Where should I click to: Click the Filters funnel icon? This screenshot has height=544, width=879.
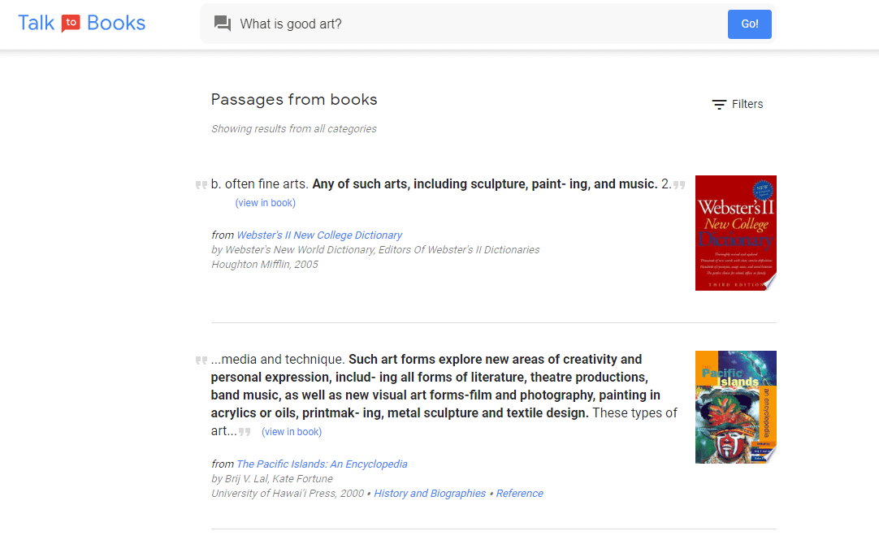click(x=718, y=104)
